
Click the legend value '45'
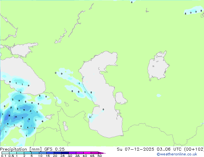point(92,156)
